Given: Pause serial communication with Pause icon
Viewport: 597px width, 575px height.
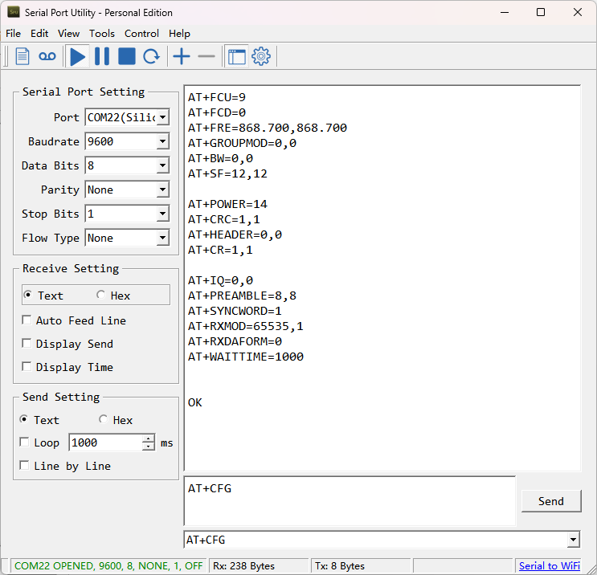Looking at the screenshot, I should [x=102, y=57].
